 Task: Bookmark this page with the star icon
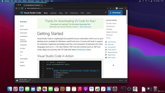[x=113, y=8]
